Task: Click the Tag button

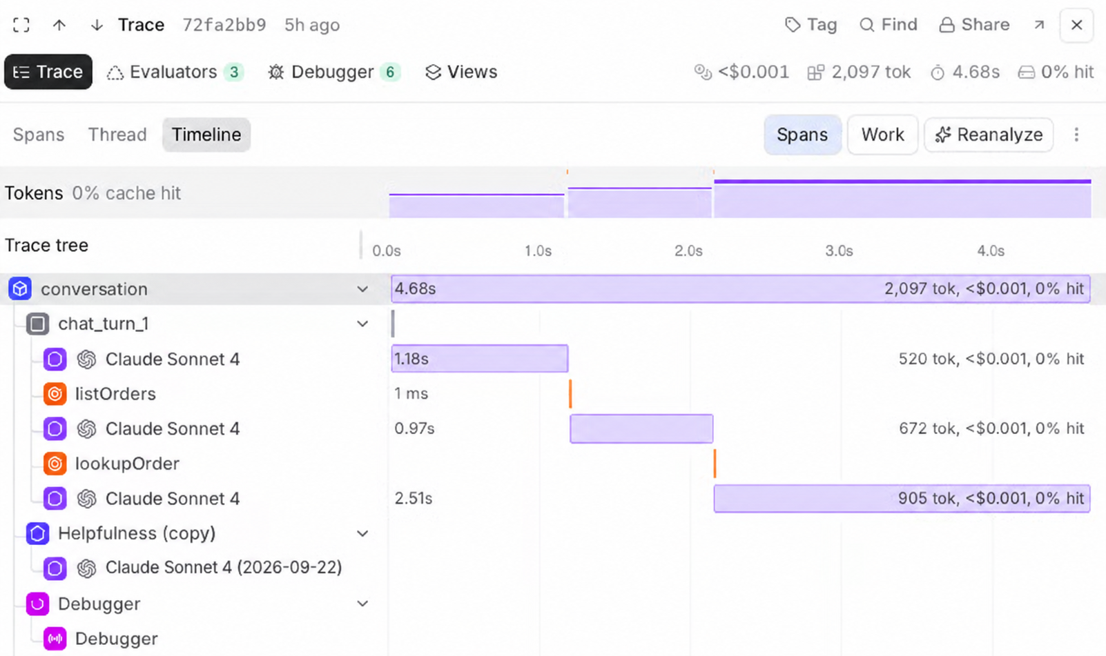Action: pyautogui.click(x=811, y=25)
